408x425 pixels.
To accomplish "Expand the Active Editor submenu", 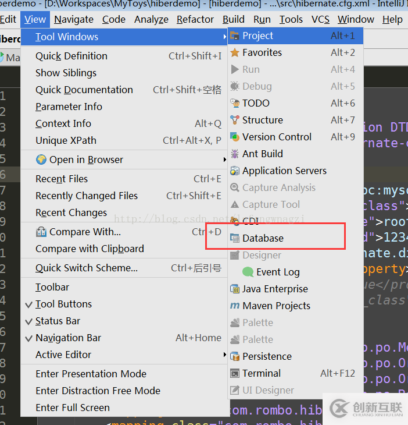I will click(x=225, y=355).
